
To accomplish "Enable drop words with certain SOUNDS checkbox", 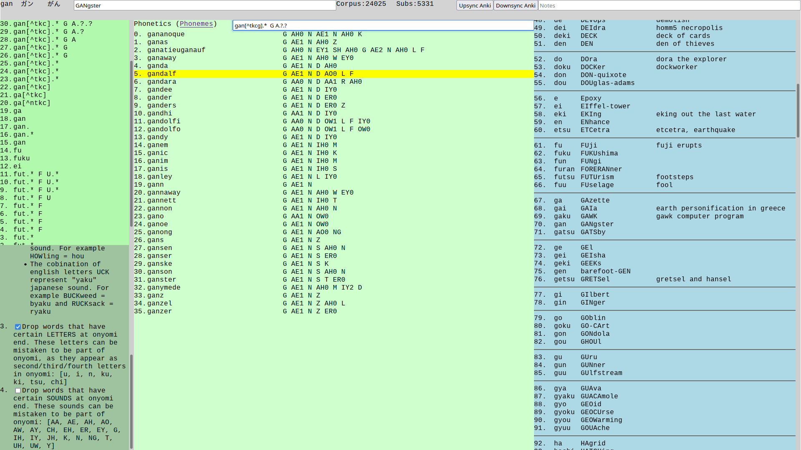I will click(18, 391).
